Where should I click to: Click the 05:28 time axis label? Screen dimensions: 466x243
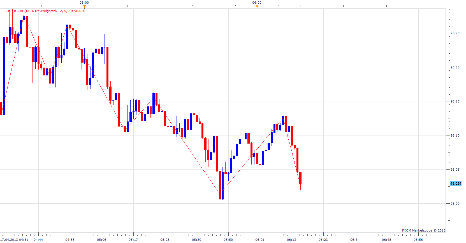point(165,240)
